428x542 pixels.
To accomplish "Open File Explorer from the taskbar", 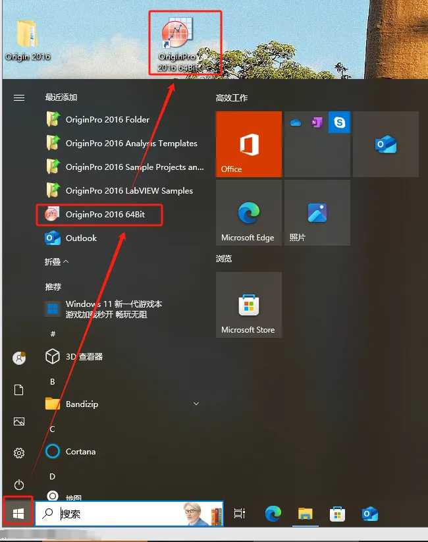I will click(306, 514).
